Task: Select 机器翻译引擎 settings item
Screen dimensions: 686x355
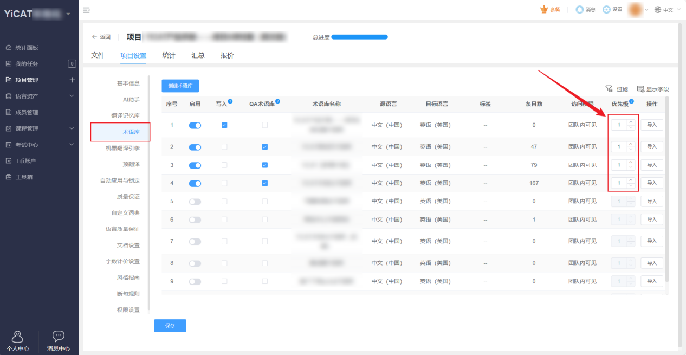Action: coord(122,148)
